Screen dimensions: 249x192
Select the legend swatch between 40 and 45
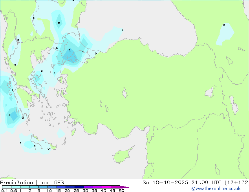click(x=106, y=187)
